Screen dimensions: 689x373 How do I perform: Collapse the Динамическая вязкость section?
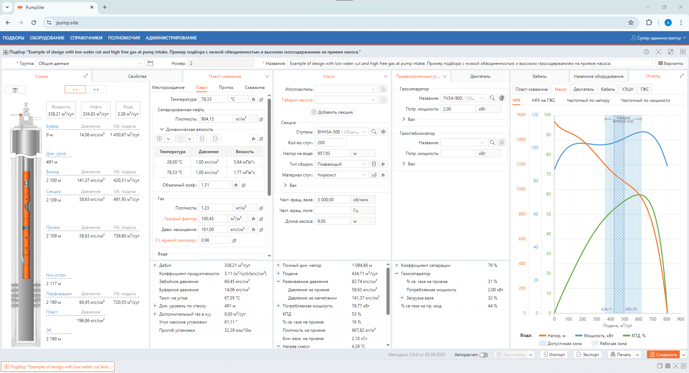(162, 129)
